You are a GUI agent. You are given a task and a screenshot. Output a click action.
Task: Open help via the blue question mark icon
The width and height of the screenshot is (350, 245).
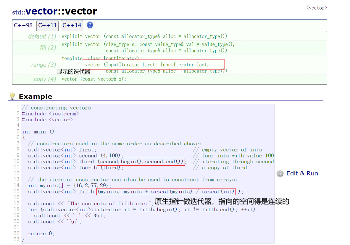(x=90, y=25)
